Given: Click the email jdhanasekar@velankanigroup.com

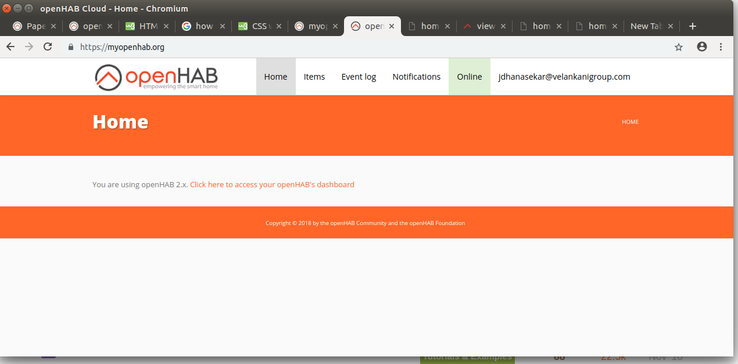Looking at the screenshot, I should point(564,76).
